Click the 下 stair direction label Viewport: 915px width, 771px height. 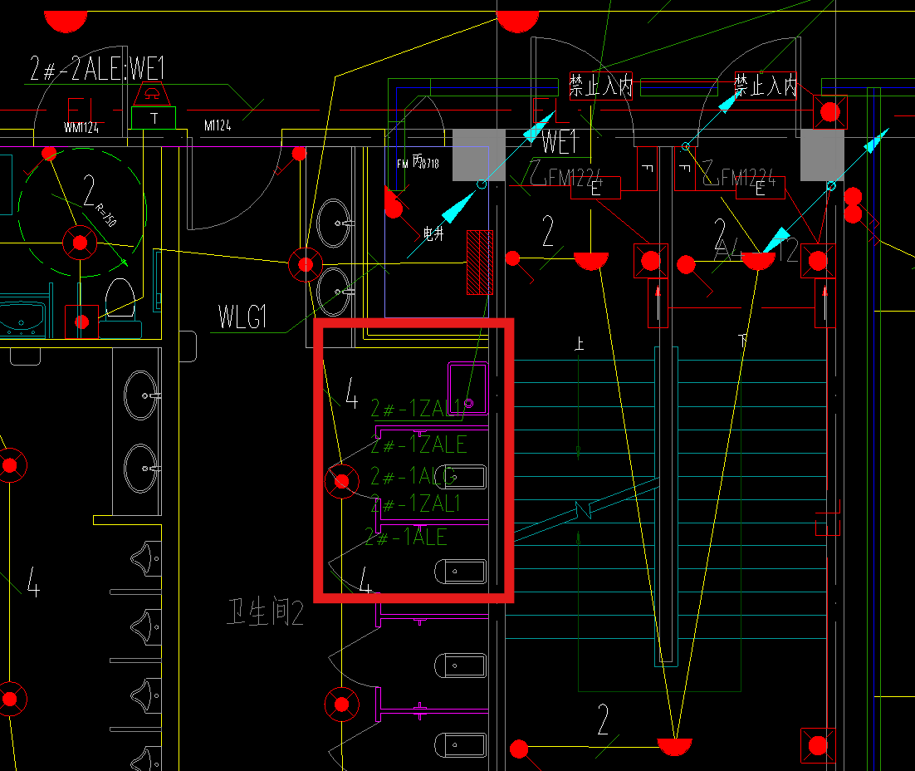[x=743, y=341]
